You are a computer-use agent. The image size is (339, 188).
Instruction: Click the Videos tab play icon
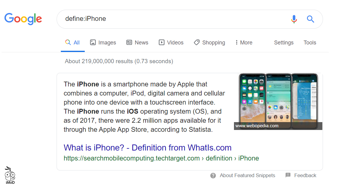point(162,43)
